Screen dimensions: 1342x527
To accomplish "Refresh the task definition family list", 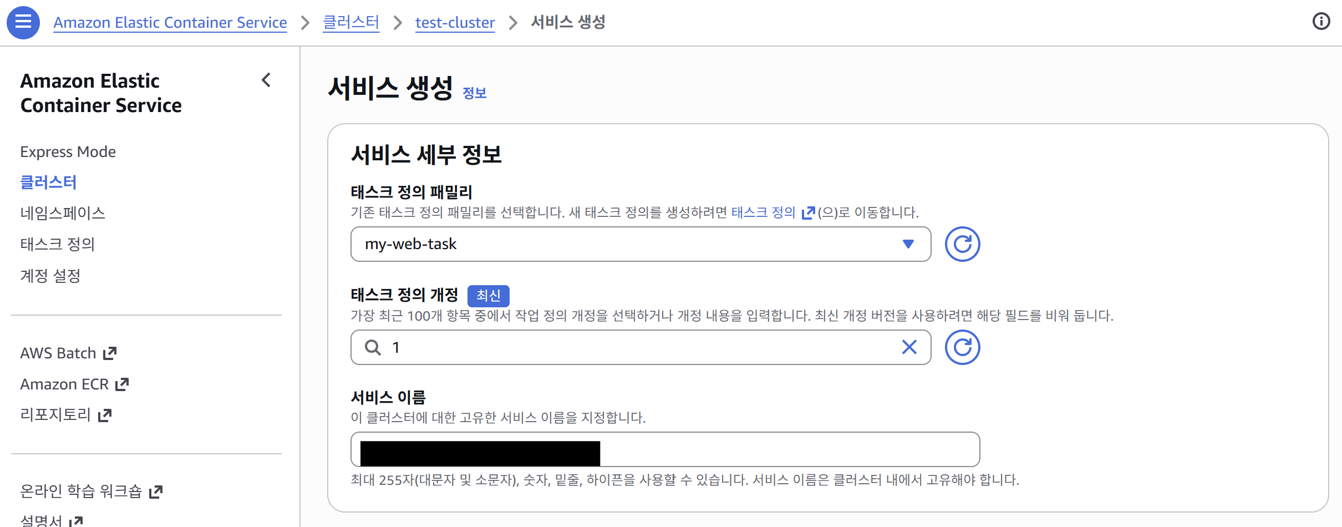I will (x=963, y=244).
